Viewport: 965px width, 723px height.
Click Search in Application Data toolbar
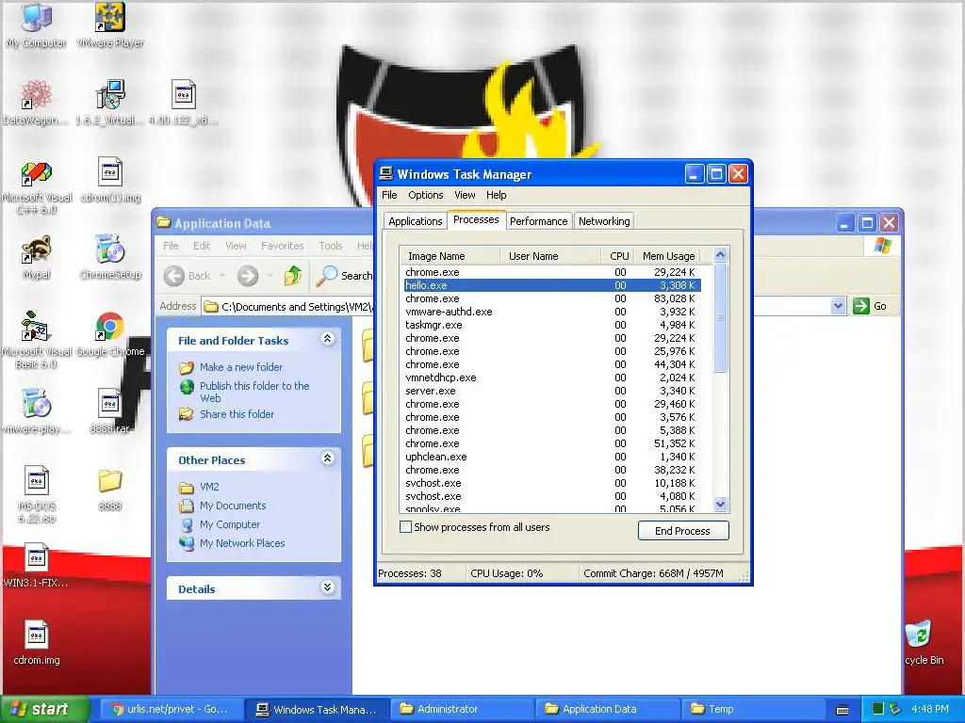[345, 276]
